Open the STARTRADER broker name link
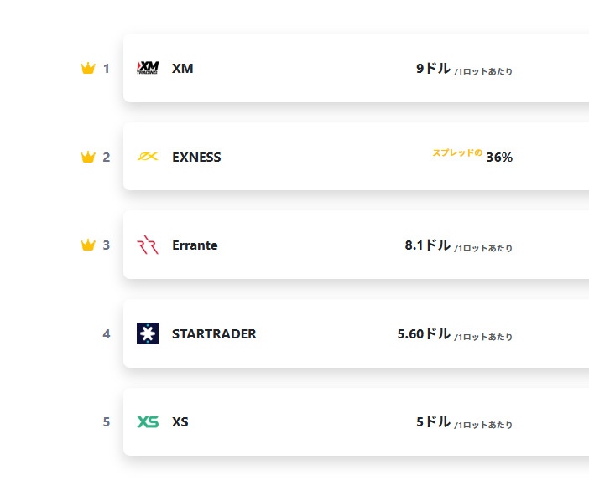Screen dimensions: 589x496 click(x=214, y=334)
